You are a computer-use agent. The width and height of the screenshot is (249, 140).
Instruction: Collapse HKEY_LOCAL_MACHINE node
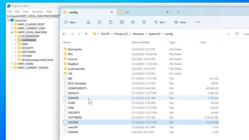pyautogui.click(x=12, y=32)
